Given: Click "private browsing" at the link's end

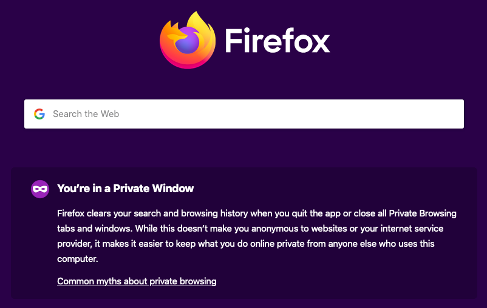Looking at the screenshot, I should pos(183,281).
